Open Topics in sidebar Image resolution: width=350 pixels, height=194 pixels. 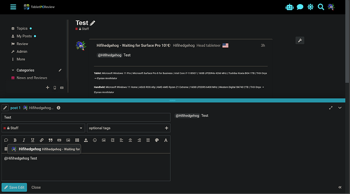(x=22, y=28)
